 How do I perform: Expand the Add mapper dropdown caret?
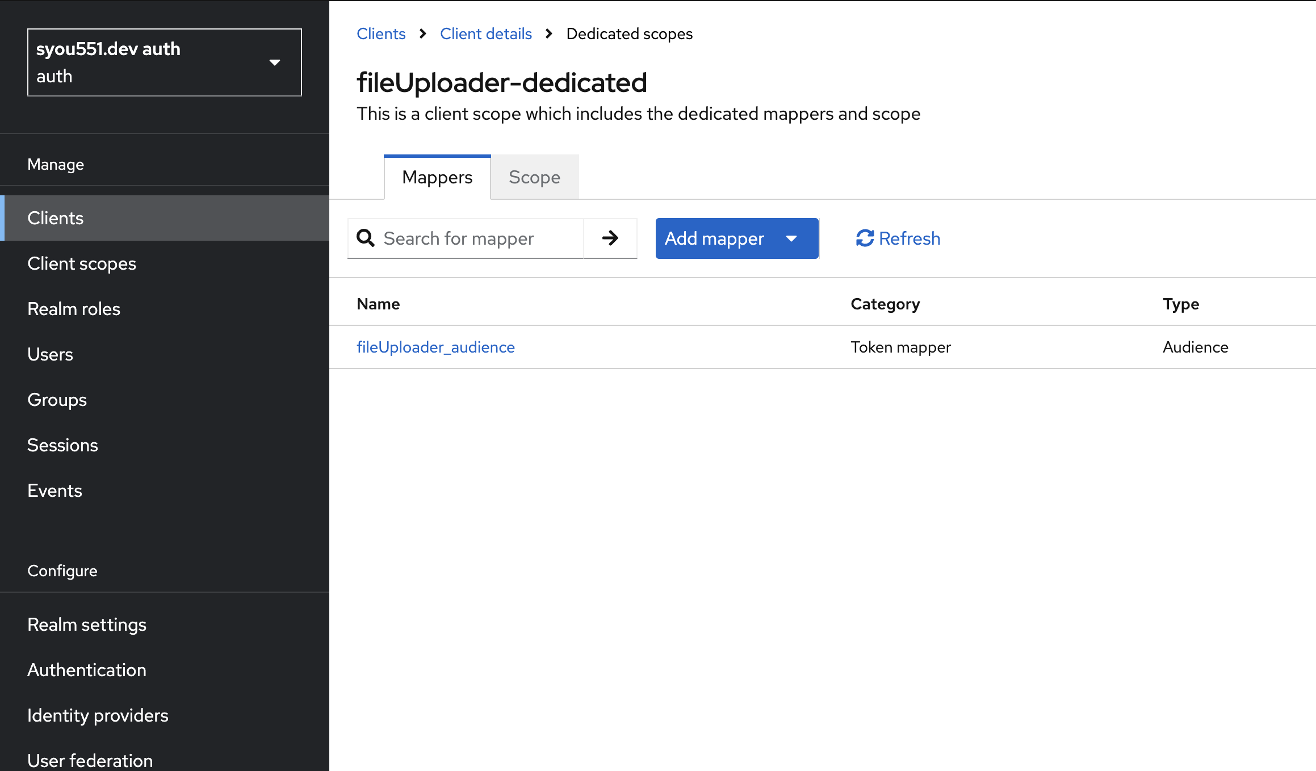tap(793, 239)
